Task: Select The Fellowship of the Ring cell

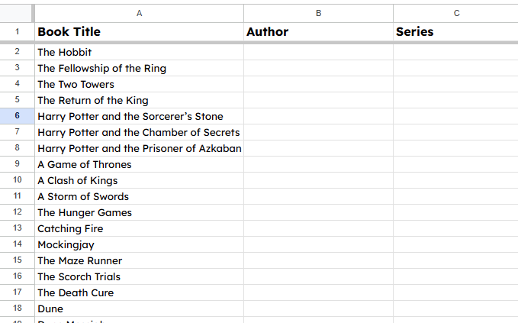Action: tap(139, 68)
